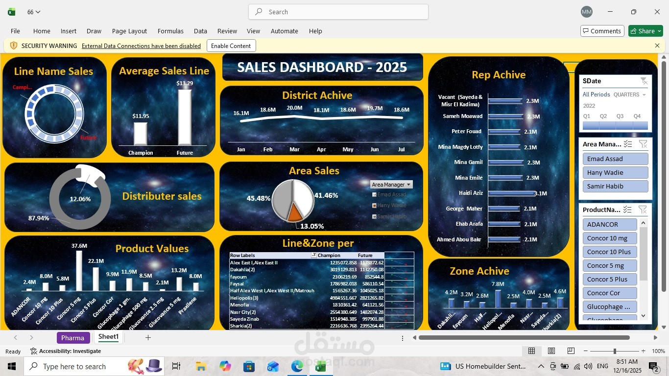Click the zoom slider handle
669x376 pixels.
pyautogui.click(x=615, y=351)
